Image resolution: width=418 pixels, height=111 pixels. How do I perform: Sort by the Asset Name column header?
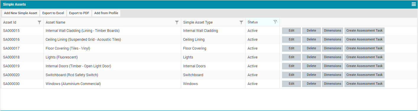point(56,22)
